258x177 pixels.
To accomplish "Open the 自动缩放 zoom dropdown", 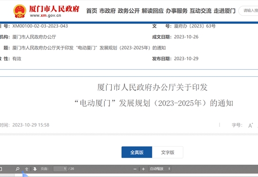I will [159, 169].
